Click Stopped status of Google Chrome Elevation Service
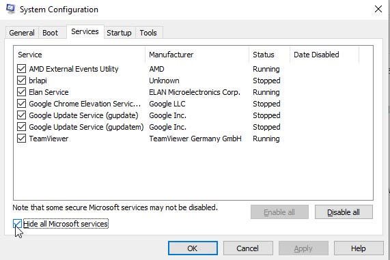 (x=266, y=104)
